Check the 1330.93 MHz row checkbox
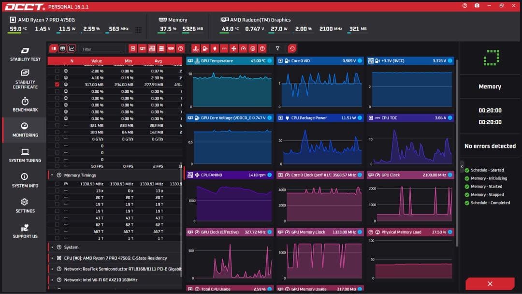Image resolution: width=522 pixels, height=294 pixels. (x=57, y=184)
